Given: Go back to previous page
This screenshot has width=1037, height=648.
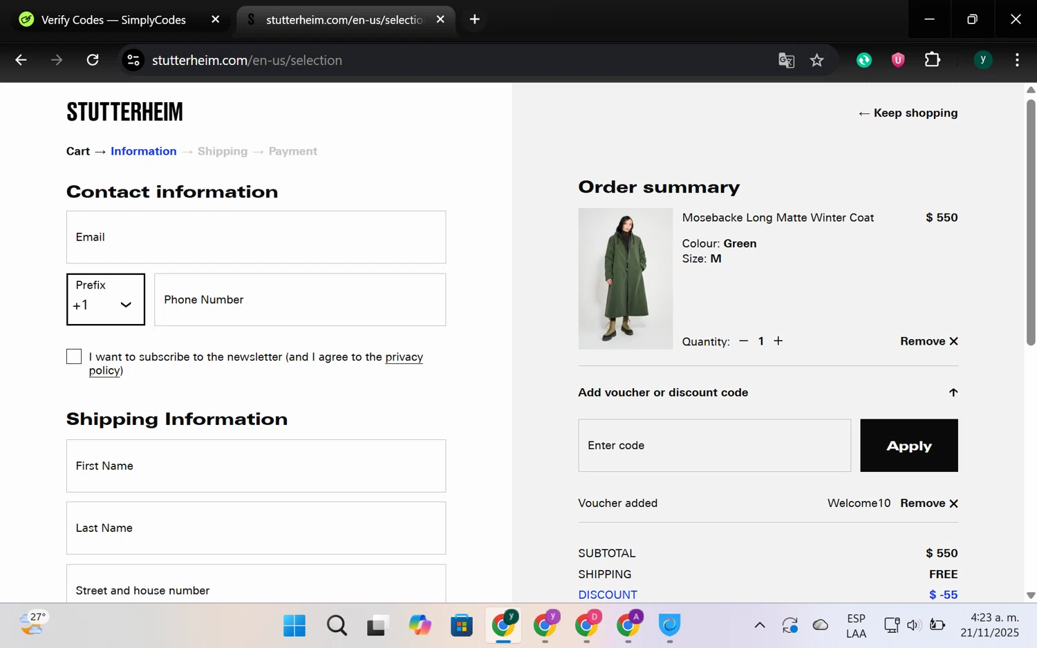Looking at the screenshot, I should [21, 60].
